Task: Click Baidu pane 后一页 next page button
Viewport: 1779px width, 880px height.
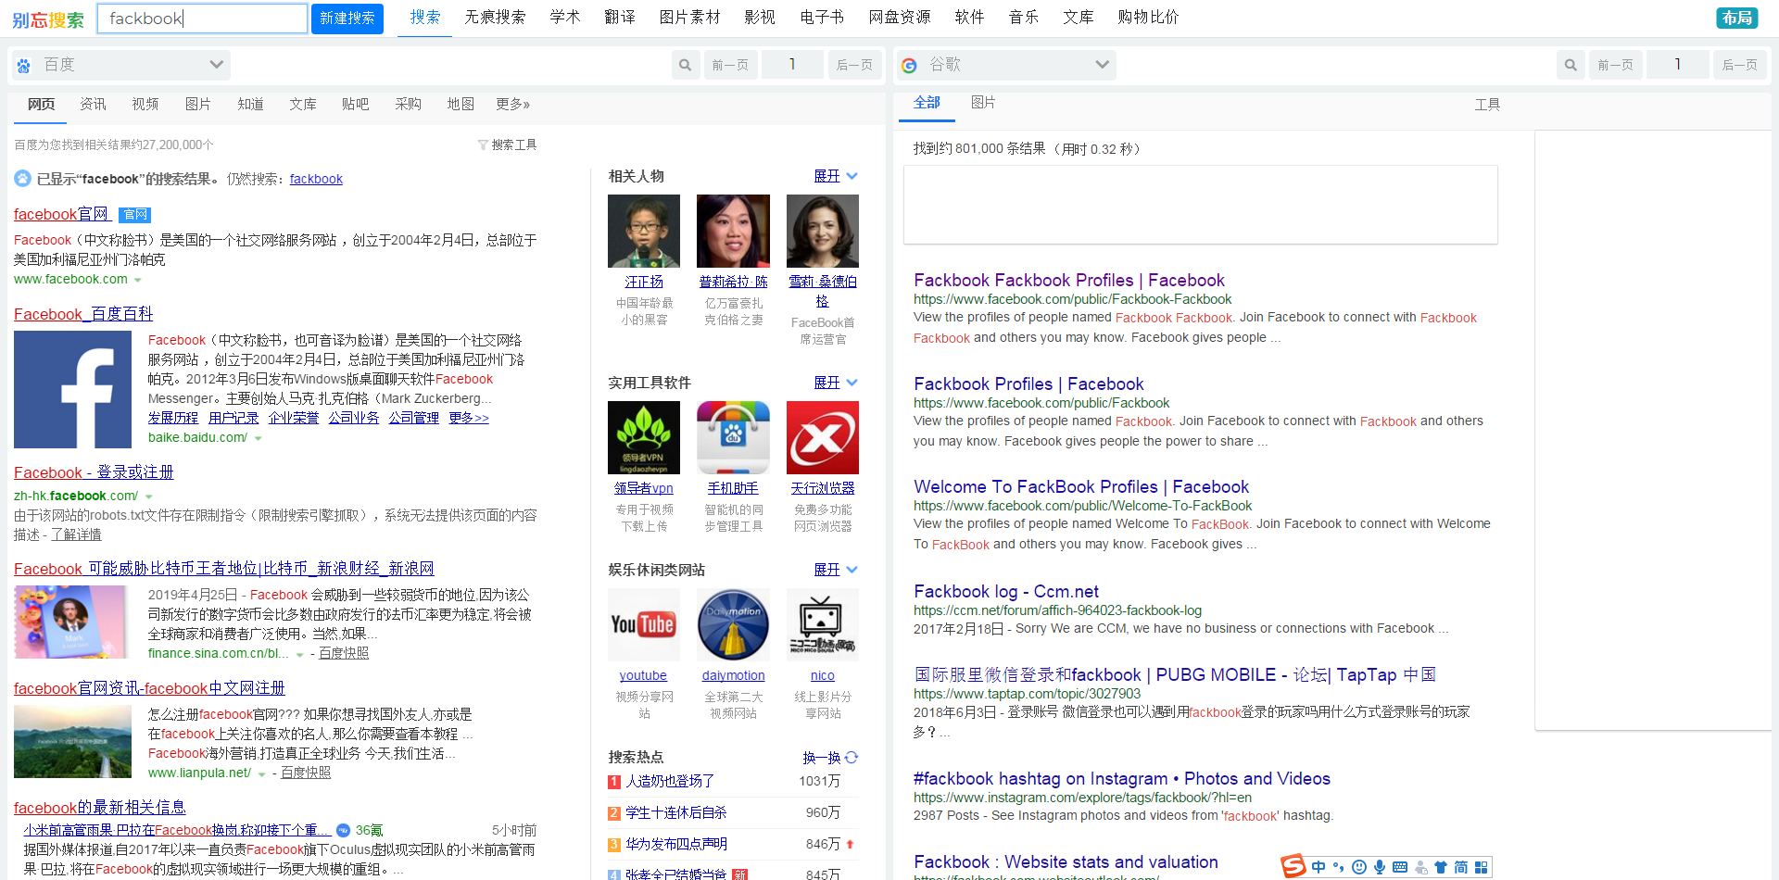Action: pos(854,65)
